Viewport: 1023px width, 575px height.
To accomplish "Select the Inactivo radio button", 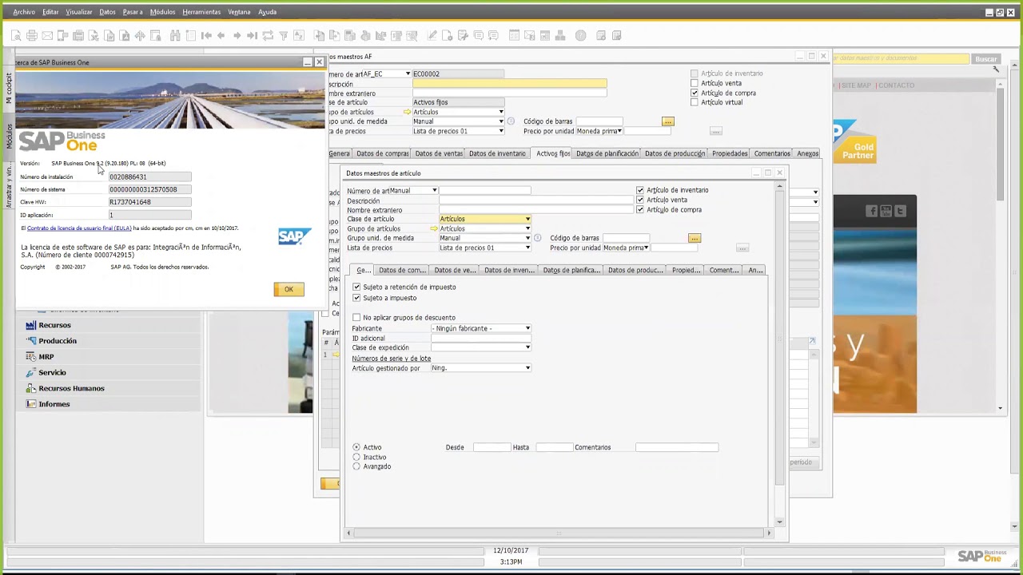I will 356,457.
